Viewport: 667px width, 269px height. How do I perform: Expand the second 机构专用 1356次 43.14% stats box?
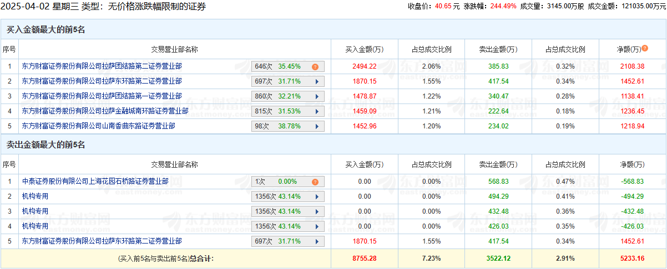pos(288,211)
